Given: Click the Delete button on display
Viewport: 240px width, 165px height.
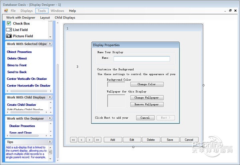Looking at the screenshot, I should 151,140.
